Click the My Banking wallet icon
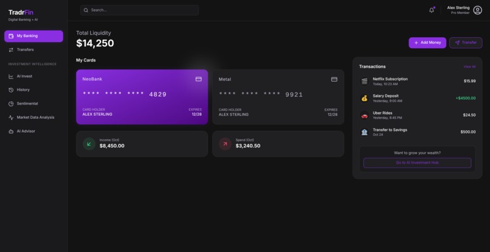Viewport: 490px width, 252px height. click(x=11, y=36)
